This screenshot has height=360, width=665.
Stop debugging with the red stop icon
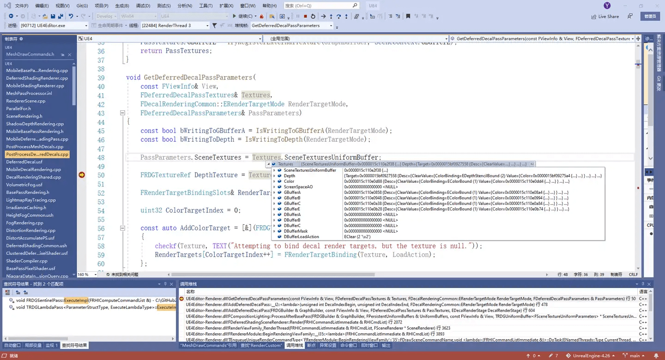306,16
